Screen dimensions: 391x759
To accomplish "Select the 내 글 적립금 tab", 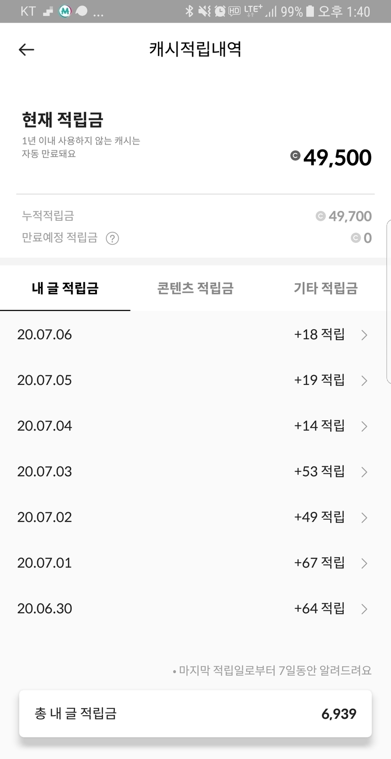I will [x=65, y=288].
